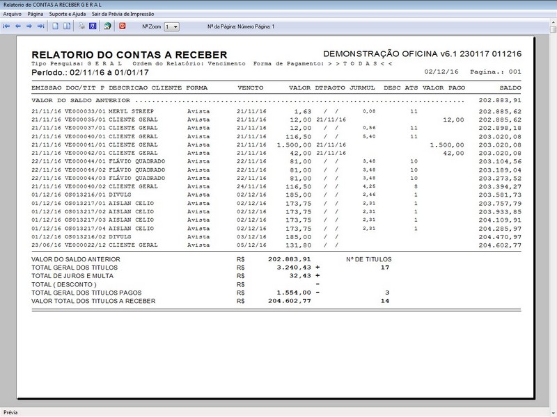This screenshot has width=557, height=417.
Task: Go to previous page arrow
Action: (18, 26)
